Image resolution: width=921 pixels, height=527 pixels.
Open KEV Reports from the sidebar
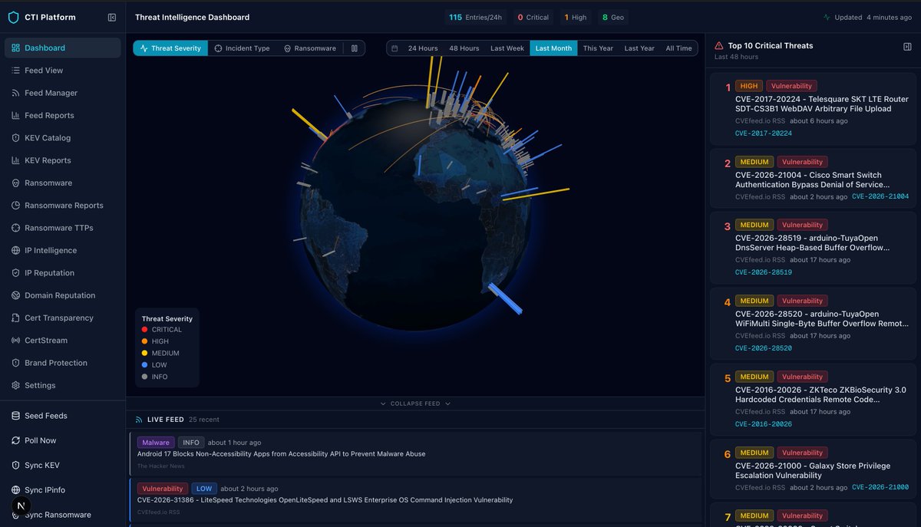coord(62,160)
